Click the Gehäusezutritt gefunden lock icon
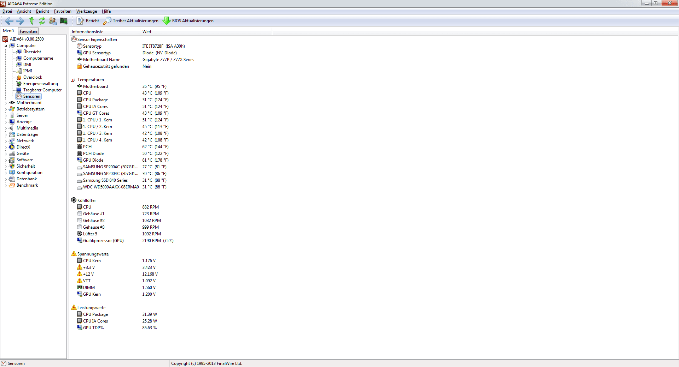 (80, 66)
